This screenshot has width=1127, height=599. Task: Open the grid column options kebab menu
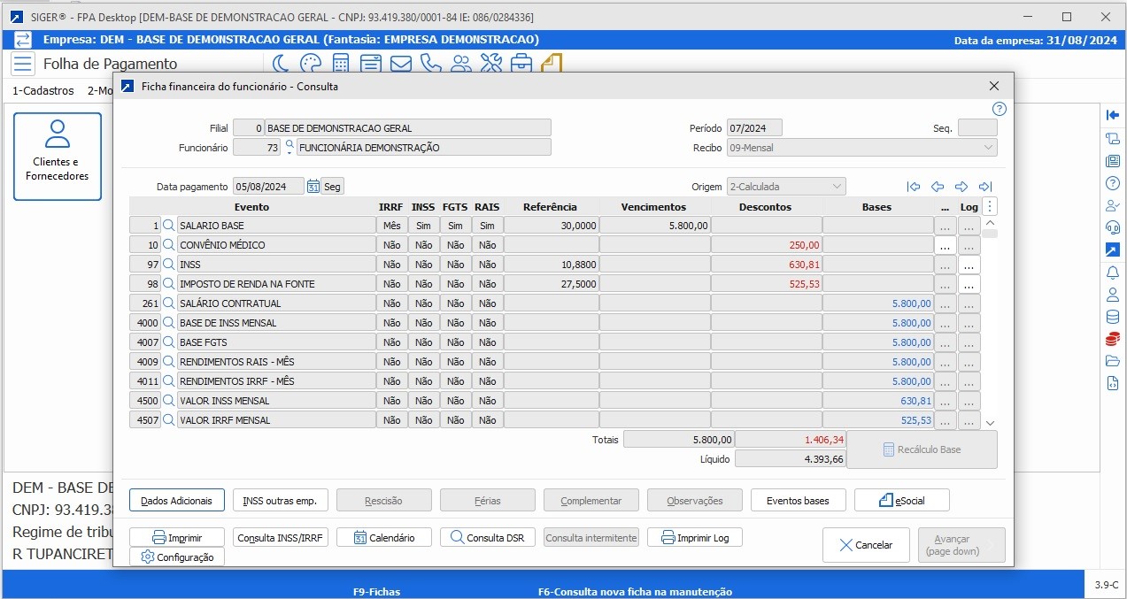[x=991, y=206]
